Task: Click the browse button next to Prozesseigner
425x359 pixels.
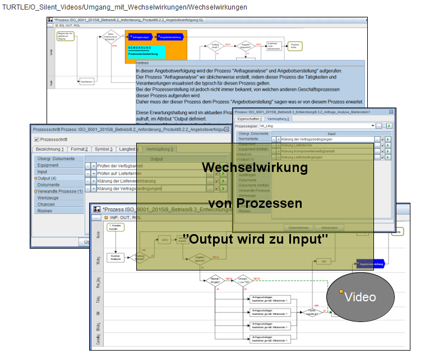Action: coord(378,126)
